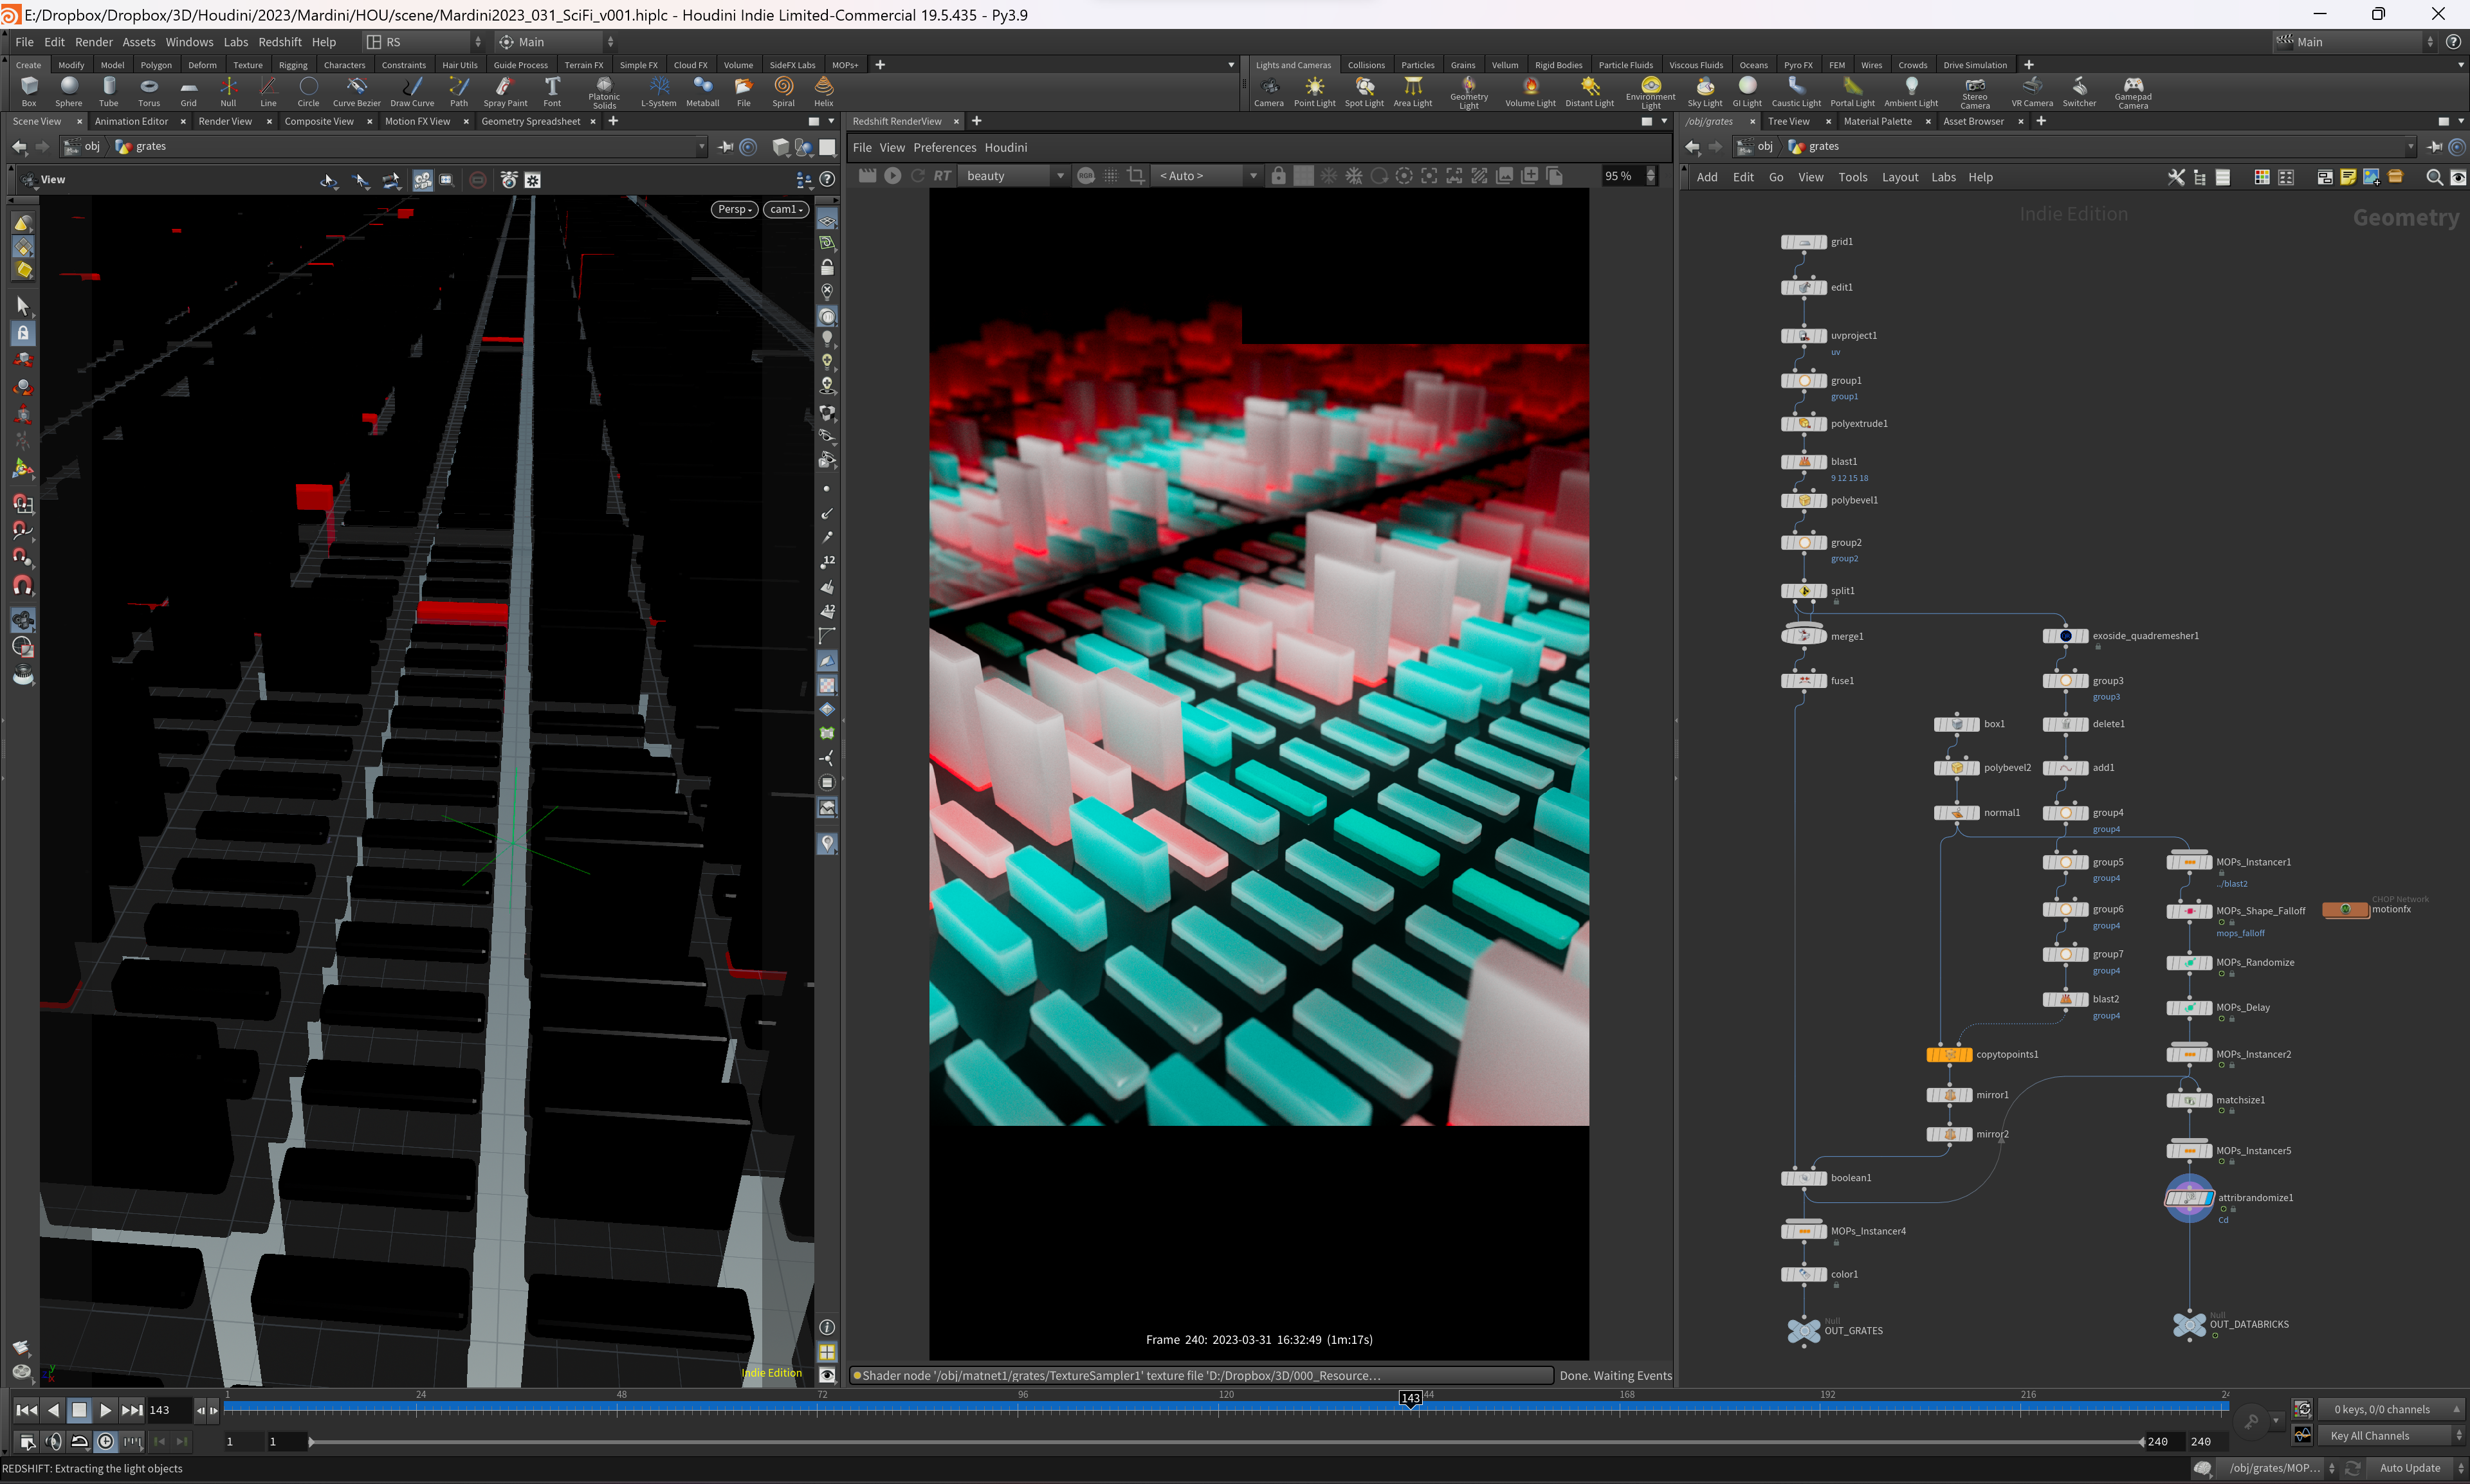Add a Camera from the shelf
2470x1484 pixels.
1268,91
